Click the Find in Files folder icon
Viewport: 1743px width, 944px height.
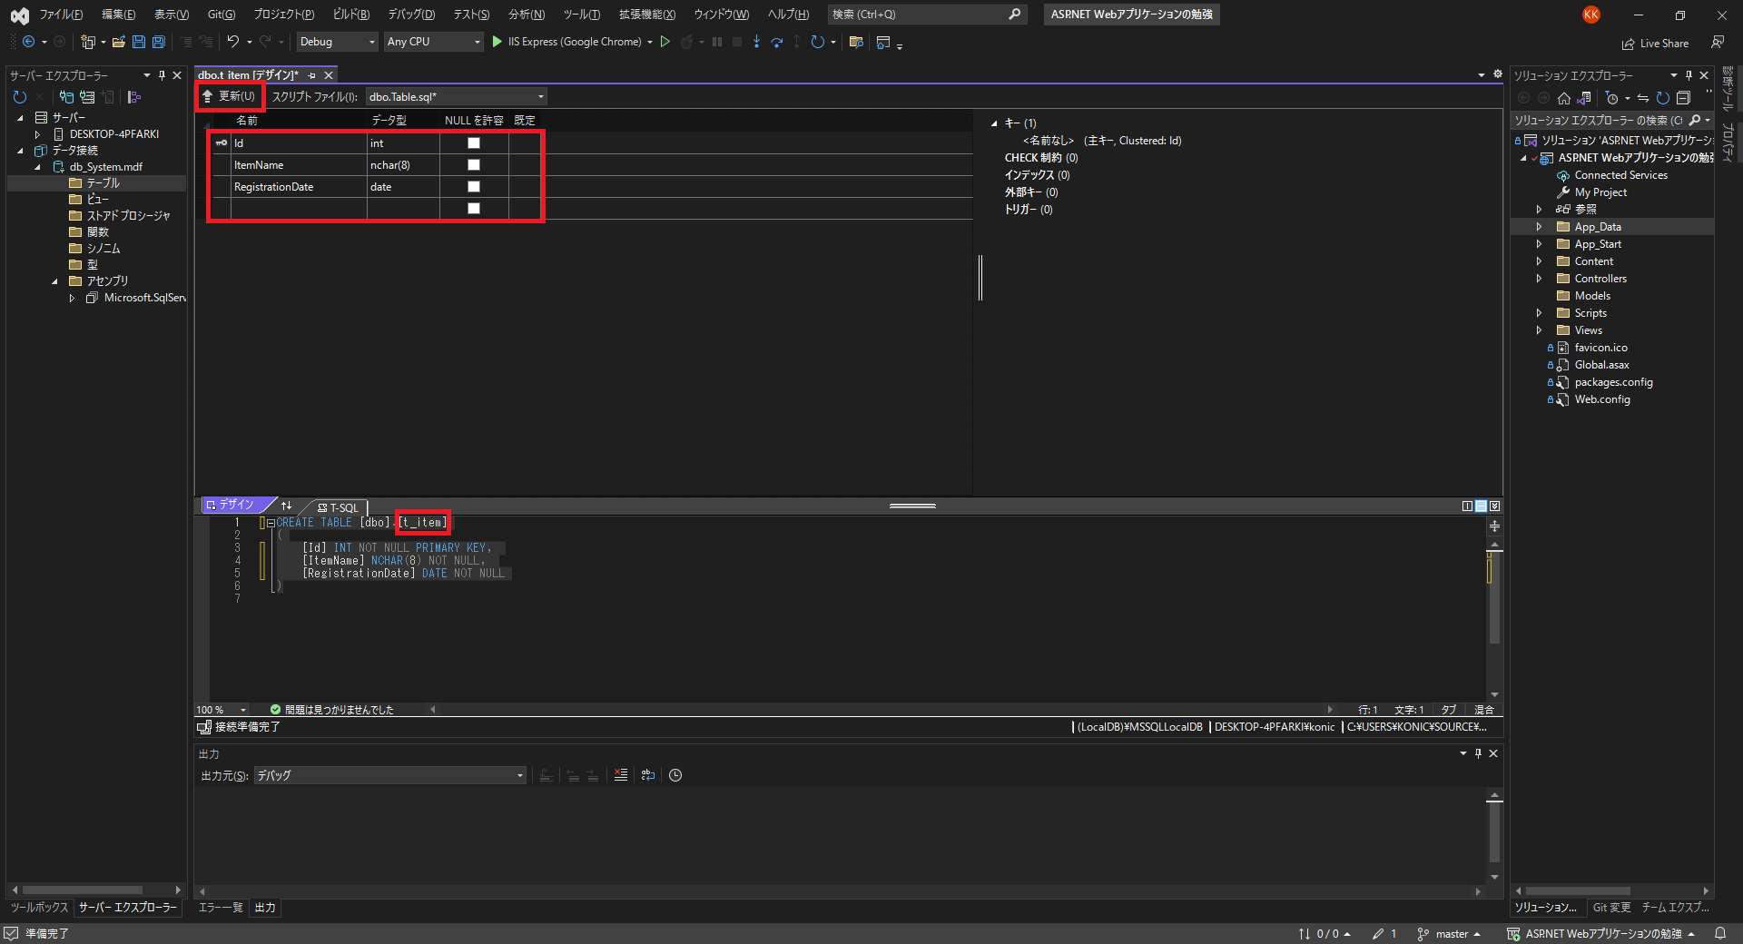pos(856,42)
